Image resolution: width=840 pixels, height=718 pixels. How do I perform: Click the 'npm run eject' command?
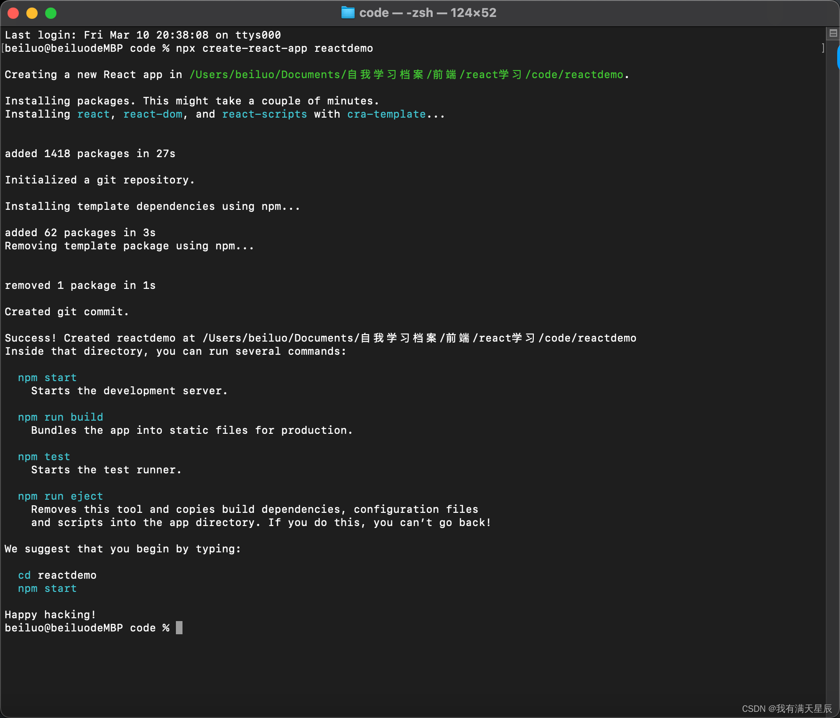60,496
